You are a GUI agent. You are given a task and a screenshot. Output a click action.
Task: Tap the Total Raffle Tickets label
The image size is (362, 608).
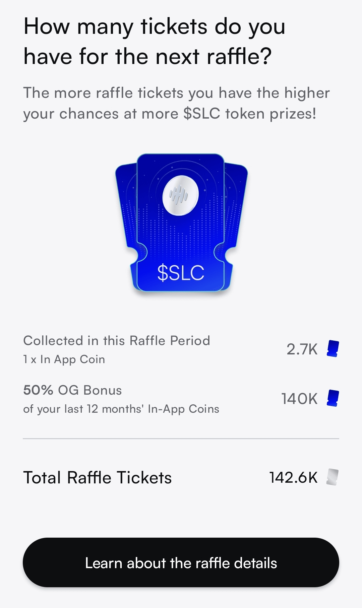click(97, 477)
